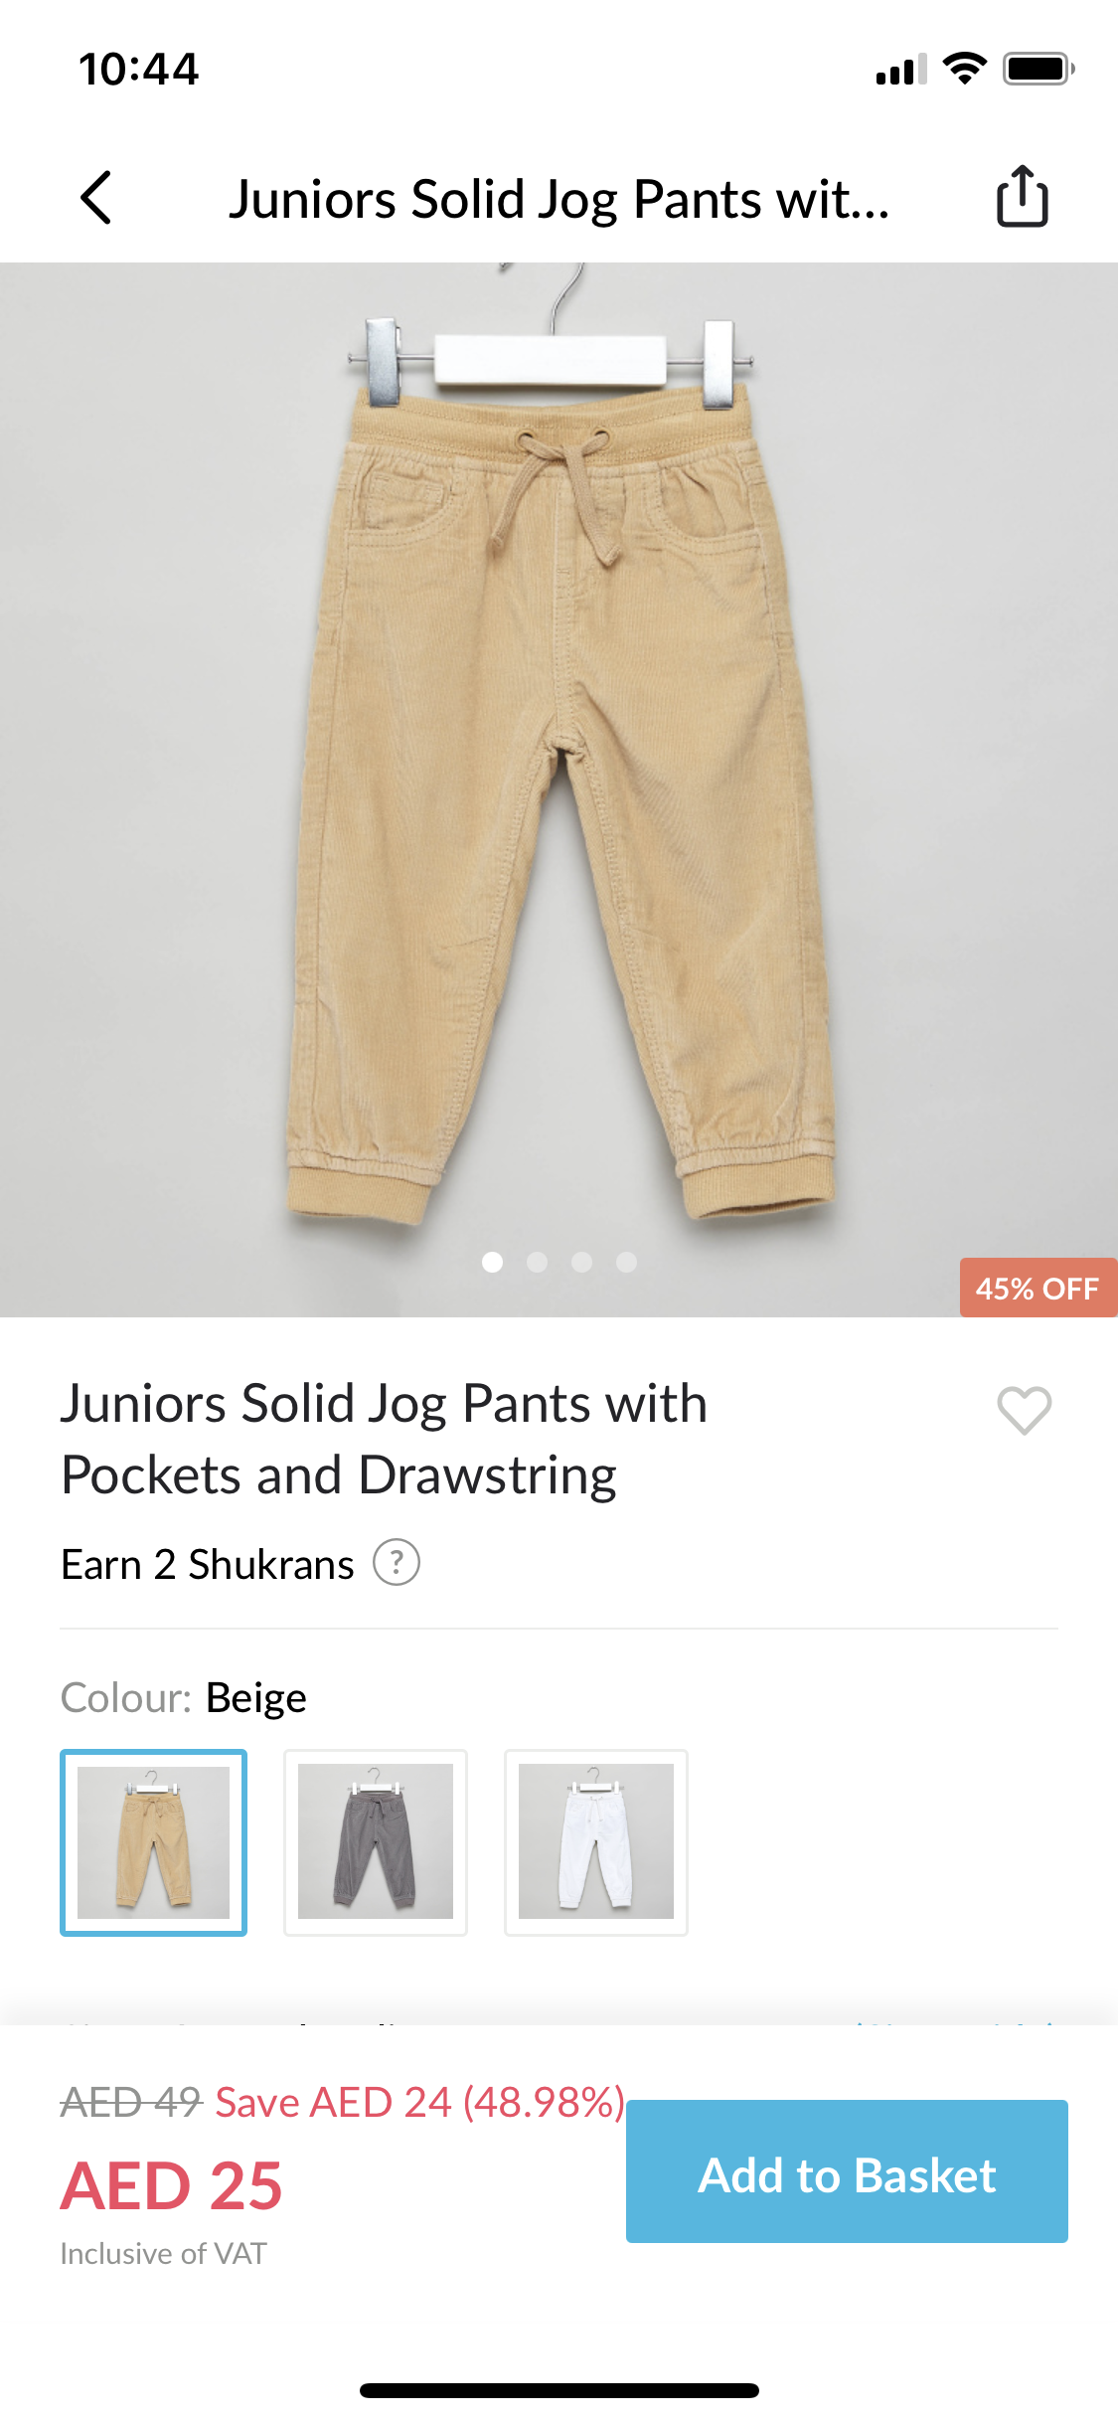The image size is (1118, 2422).
Task: Select the grey pants colour swatch
Action: coord(376,1842)
